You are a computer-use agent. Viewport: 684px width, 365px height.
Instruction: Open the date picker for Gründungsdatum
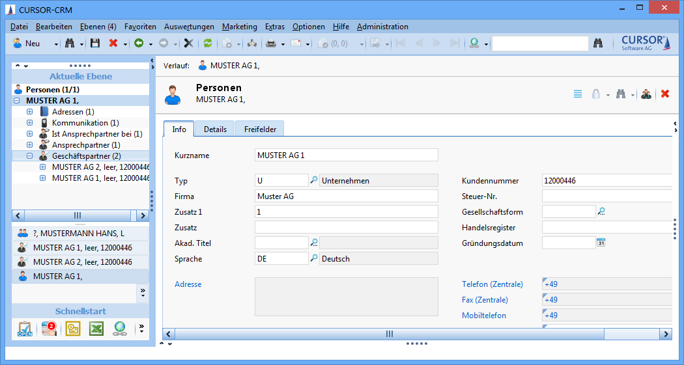click(601, 243)
